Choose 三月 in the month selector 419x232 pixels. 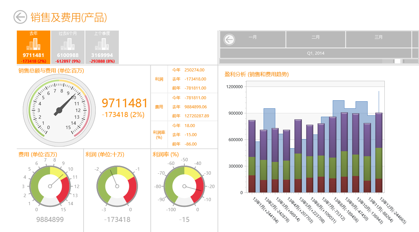point(379,39)
